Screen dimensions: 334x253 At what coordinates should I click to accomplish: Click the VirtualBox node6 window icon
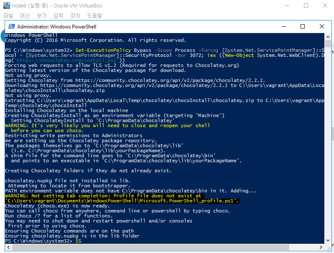[7, 5]
